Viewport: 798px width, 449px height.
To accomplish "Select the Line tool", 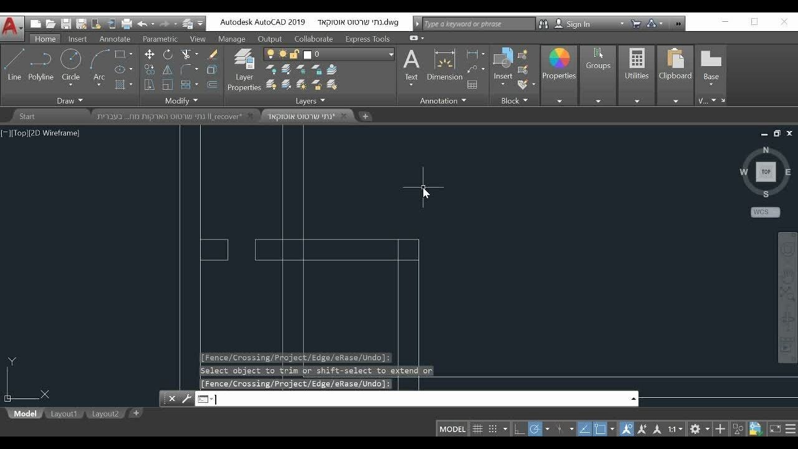I will 14,65.
